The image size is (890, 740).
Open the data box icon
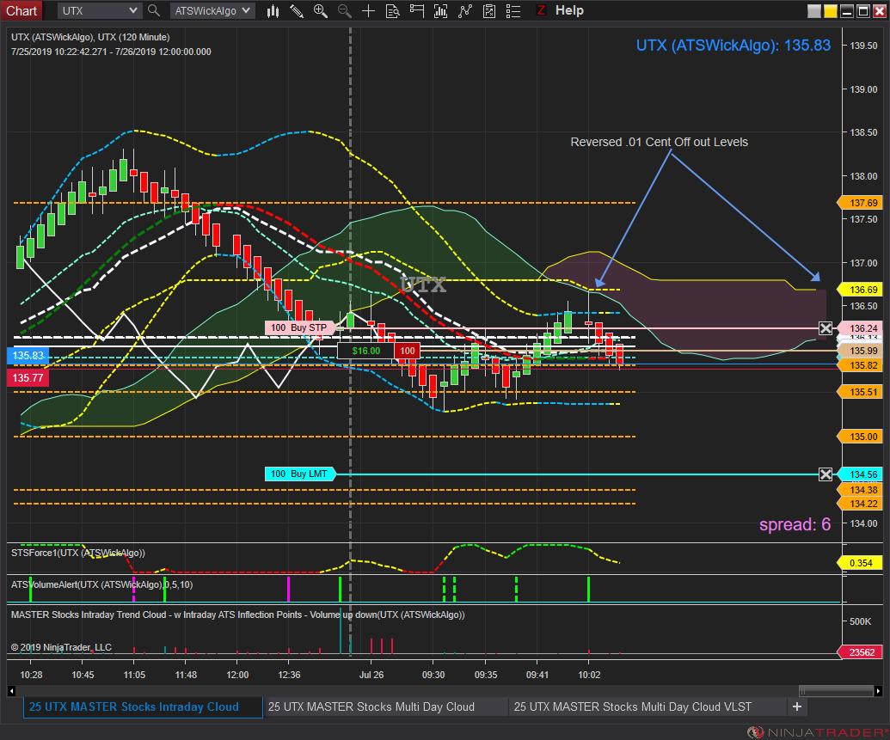click(392, 11)
